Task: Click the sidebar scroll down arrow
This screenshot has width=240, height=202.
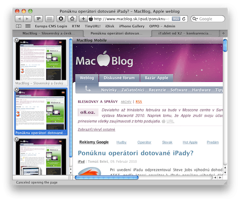Action: 71,173
